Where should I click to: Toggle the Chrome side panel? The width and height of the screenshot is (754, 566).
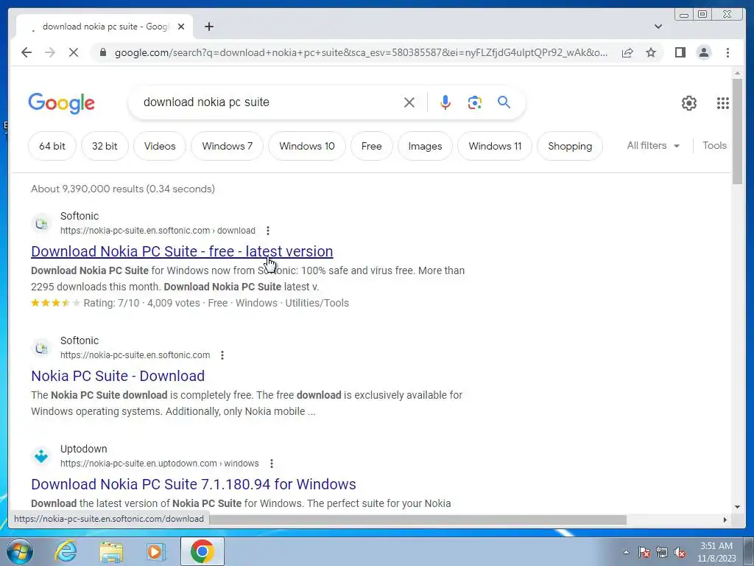click(680, 52)
